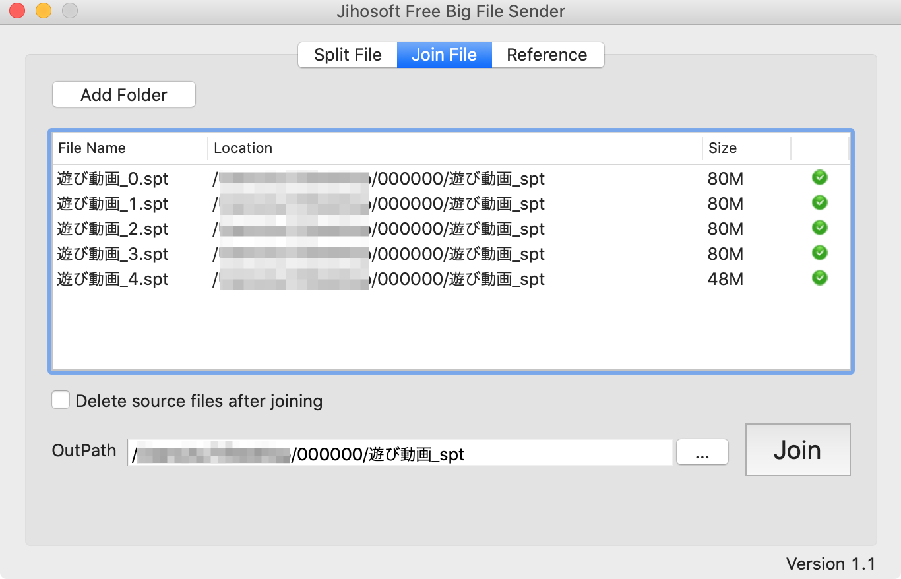The width and height of the screenshot is (901, 579).
Task: Open the output path browse button
Action: (702, 452)
